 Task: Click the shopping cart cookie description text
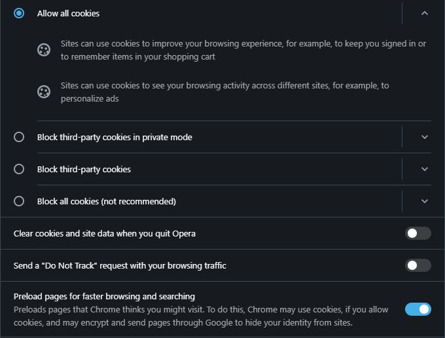242,50
